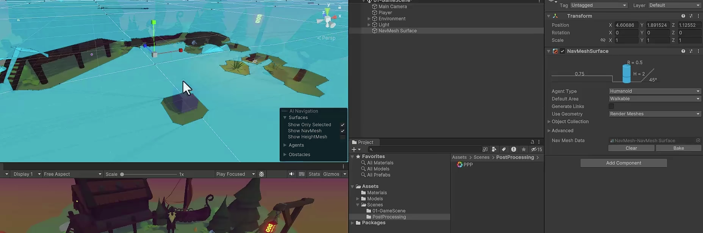Open the Layer dropdown showing Default

click(675, 5)
